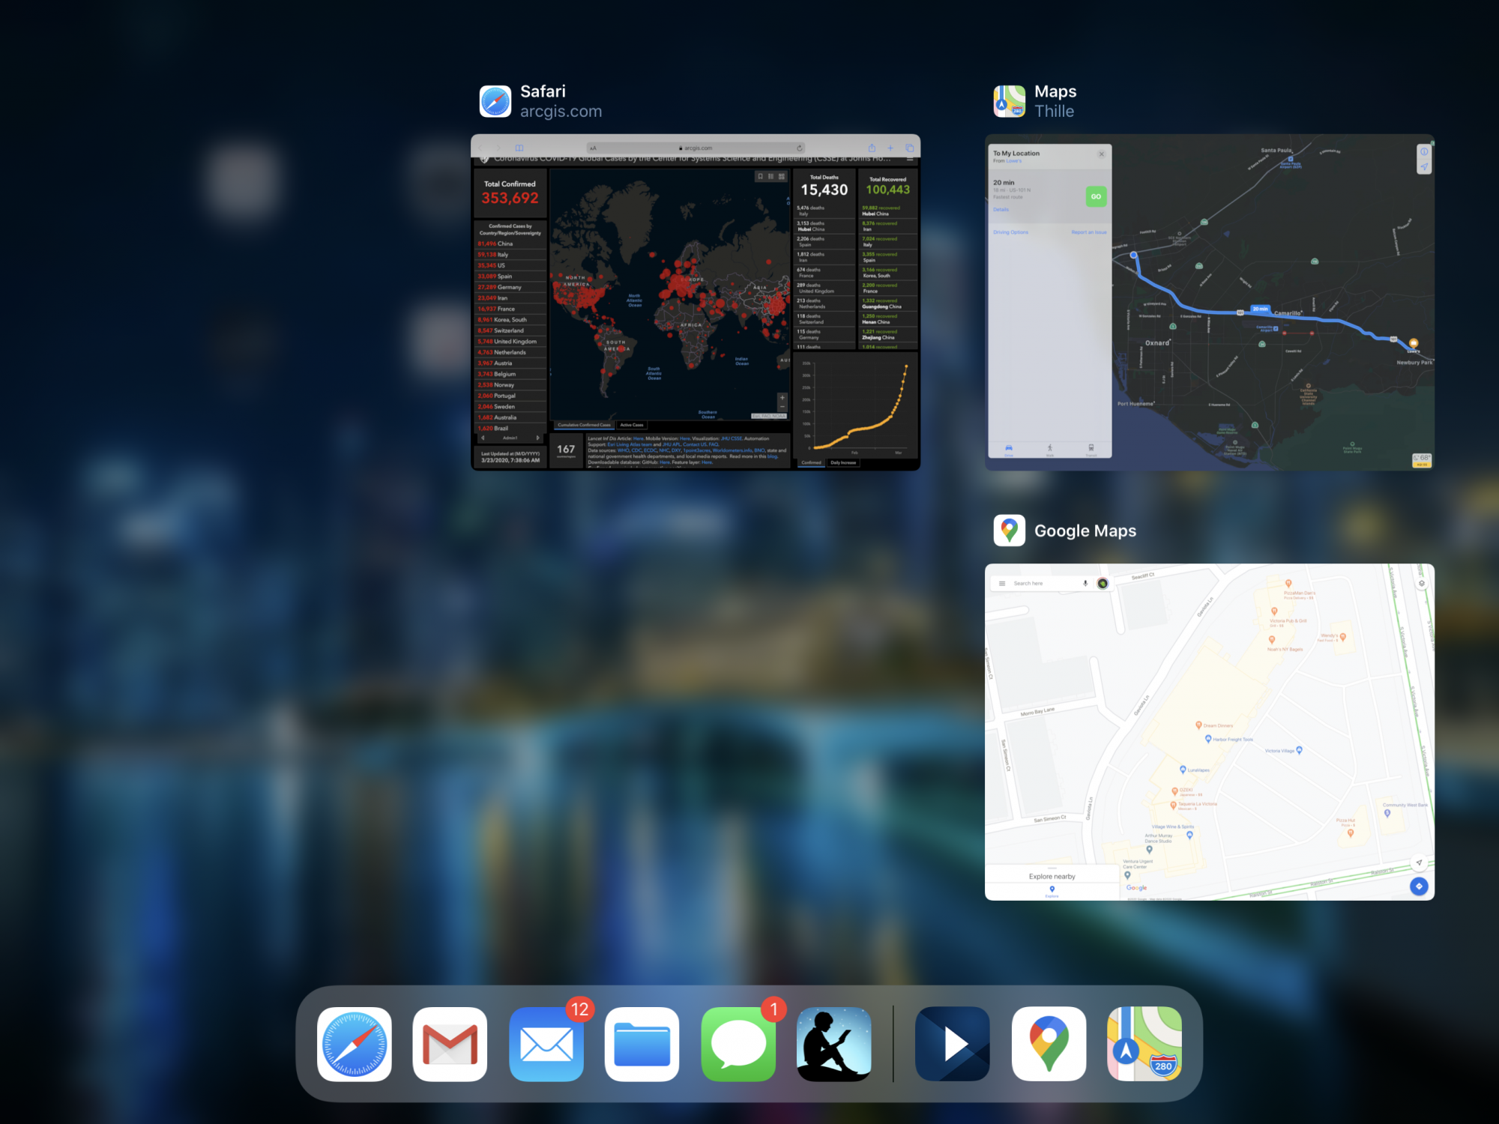
Task: Tap Google Maps icon above its card
Action: pyautogui.click(x=1009, y=531)
